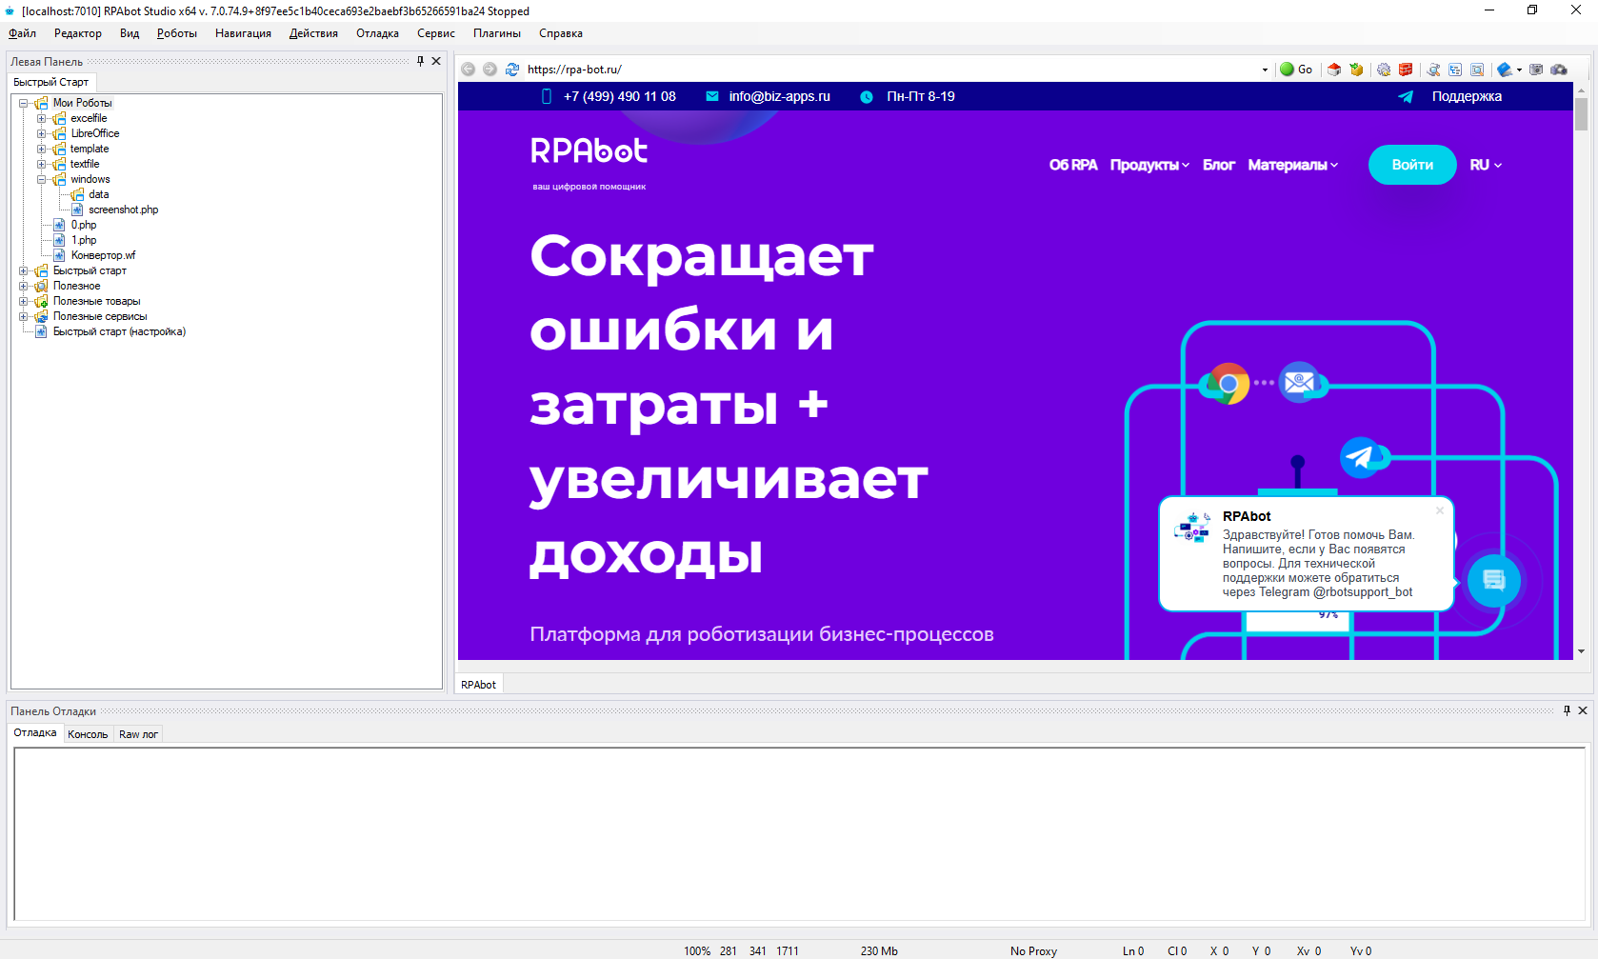This screenshot has width=1598, height=959.
Task: Select the RPAbot browser tab
Action: click(x=478, y=685)
